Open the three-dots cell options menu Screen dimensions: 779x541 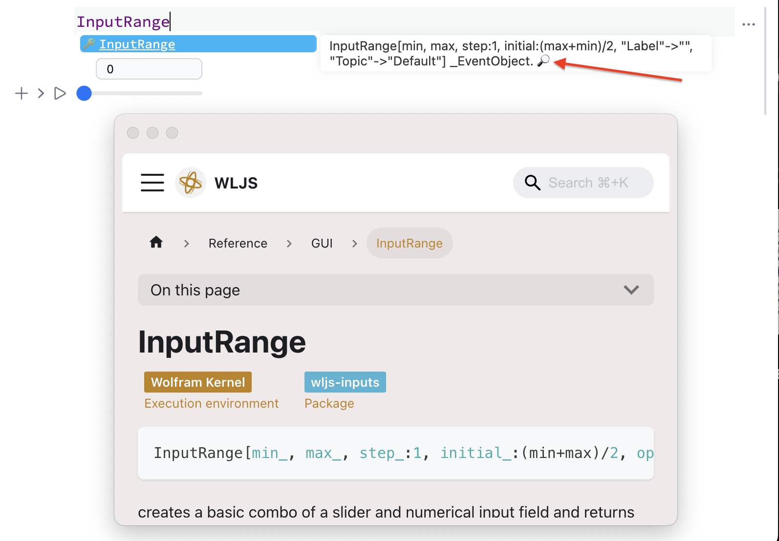coord(748,24)
